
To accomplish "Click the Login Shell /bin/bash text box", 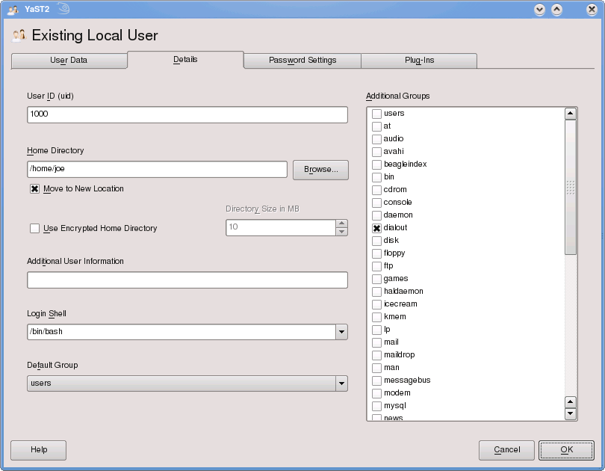I will [181, 332].
